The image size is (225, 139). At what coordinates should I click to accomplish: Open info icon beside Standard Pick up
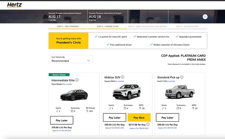(x=182, y=77)
